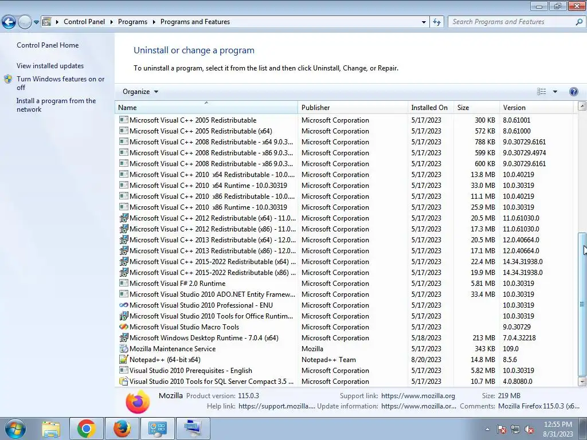Click the Programs breadcrumb
Screen dimensions: 587x440
coord(132,22)
